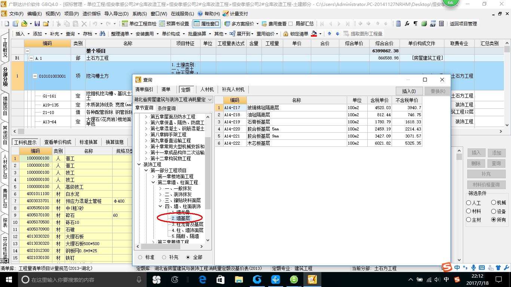Collapse the 装饰工程 tree node
This screenshot has width=511, height=287.
[140, 164]
